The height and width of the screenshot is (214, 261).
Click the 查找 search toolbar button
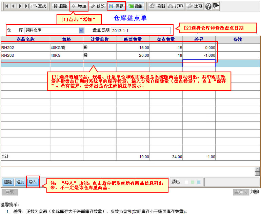(39, 6)
